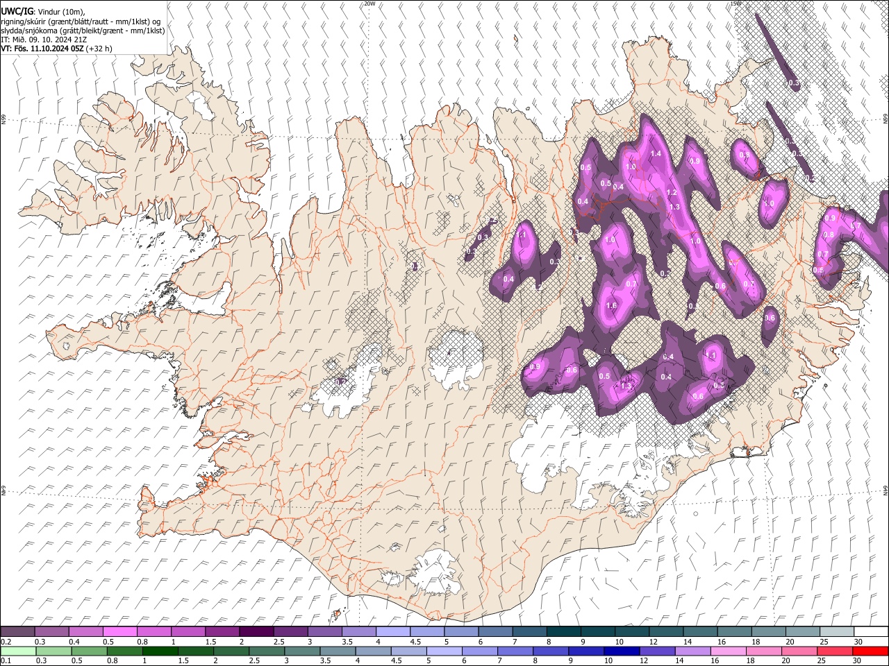Viewport: 889px width, 666px height.
Task: Click the rain legend swatch starting at 2.5
Action: pos(267,651)
